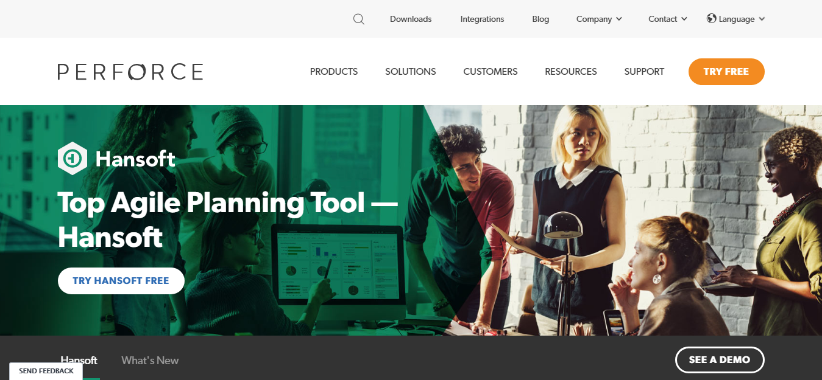Select Support in main navigation
The height and width of the screenshot is (380, 822).
pos(644,72)
